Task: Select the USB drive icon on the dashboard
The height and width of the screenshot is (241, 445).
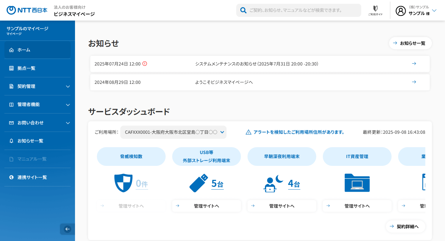Action: pos(199,183)
